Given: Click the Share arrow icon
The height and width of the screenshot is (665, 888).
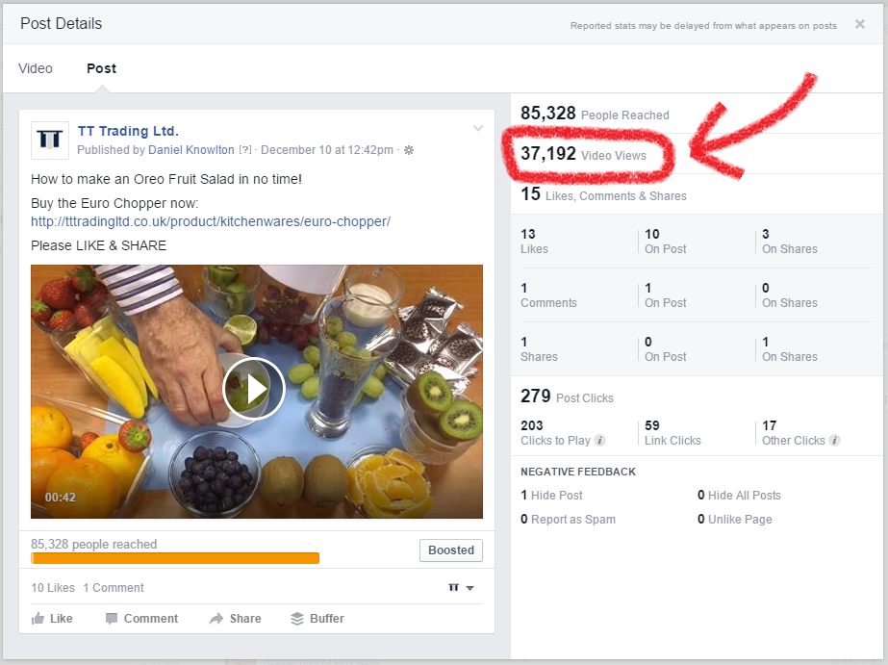Looking at the screenshot, I should click(x=216, y=619).
